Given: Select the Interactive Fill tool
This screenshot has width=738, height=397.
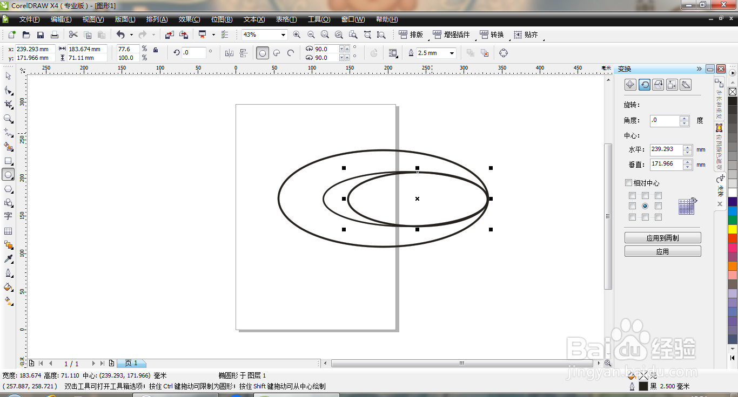Looking at the screenshot, I should click(8, 301).
